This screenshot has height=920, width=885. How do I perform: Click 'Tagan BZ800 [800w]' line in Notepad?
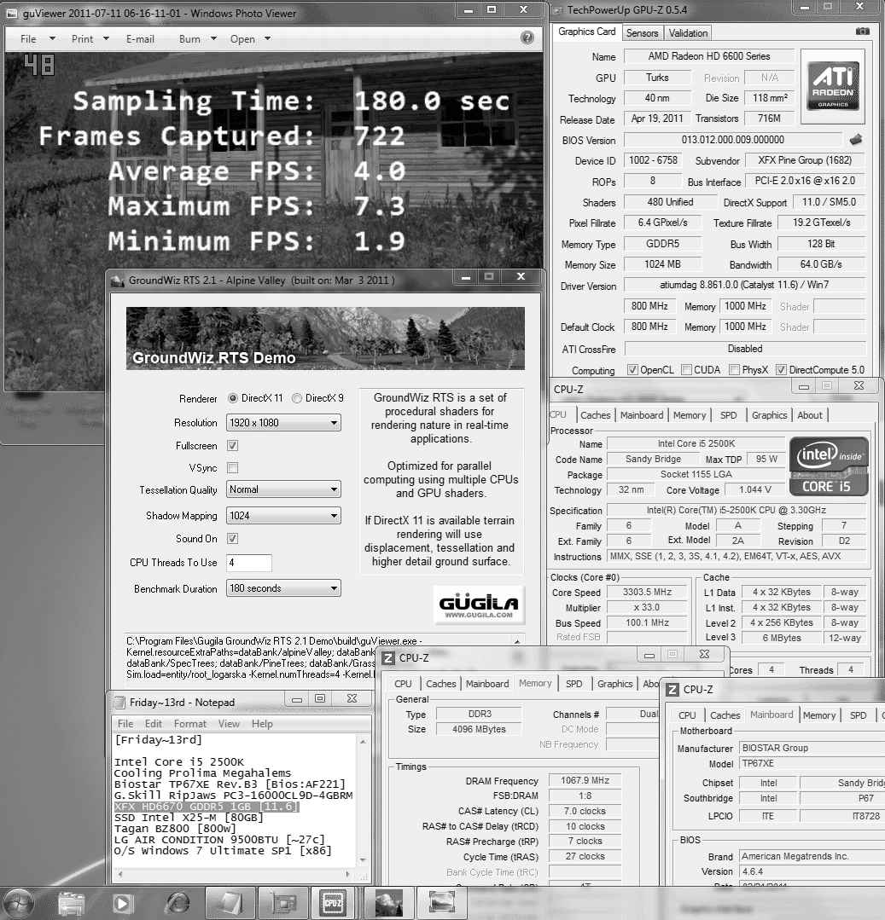174,829
